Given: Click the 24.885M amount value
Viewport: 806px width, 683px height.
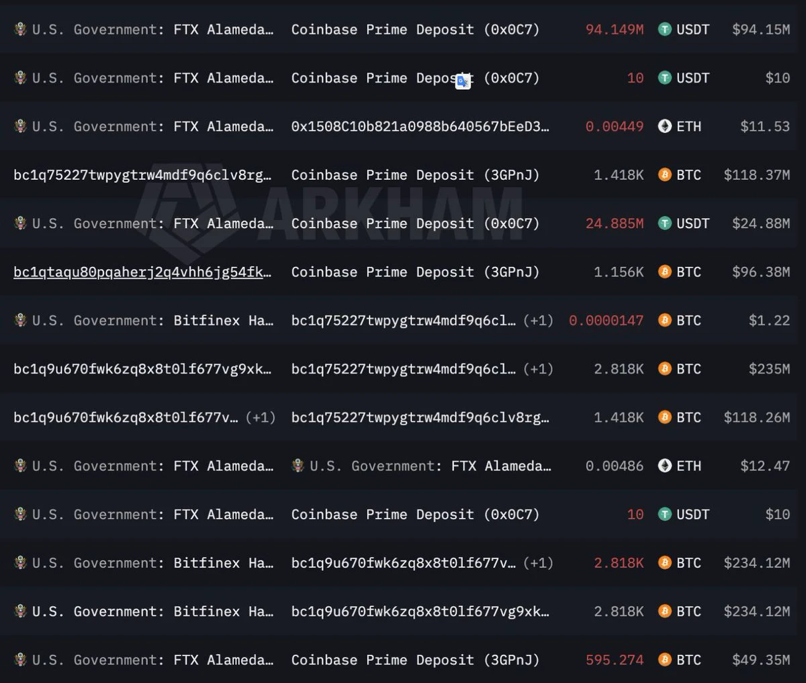Looking at the screenshot, I should pos(615,223).
